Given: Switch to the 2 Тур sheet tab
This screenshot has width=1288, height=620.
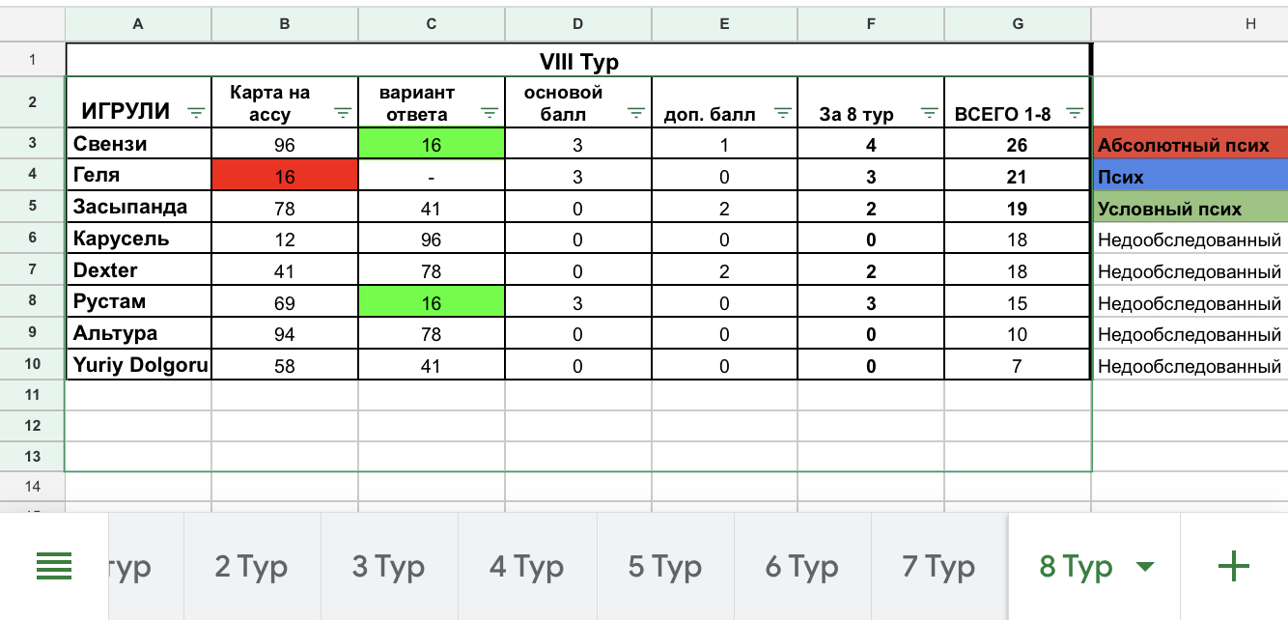Looking at the screenshot, I should coord(251,567).
